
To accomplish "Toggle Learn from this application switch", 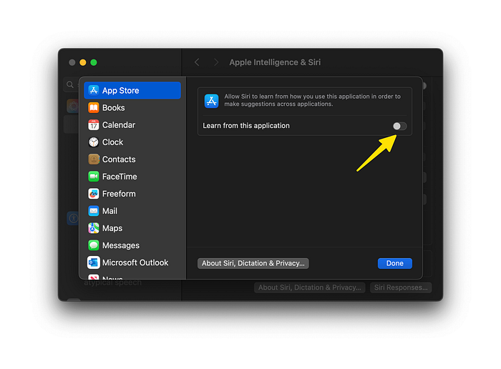I will pyautogui.click(x=399, y=126).
